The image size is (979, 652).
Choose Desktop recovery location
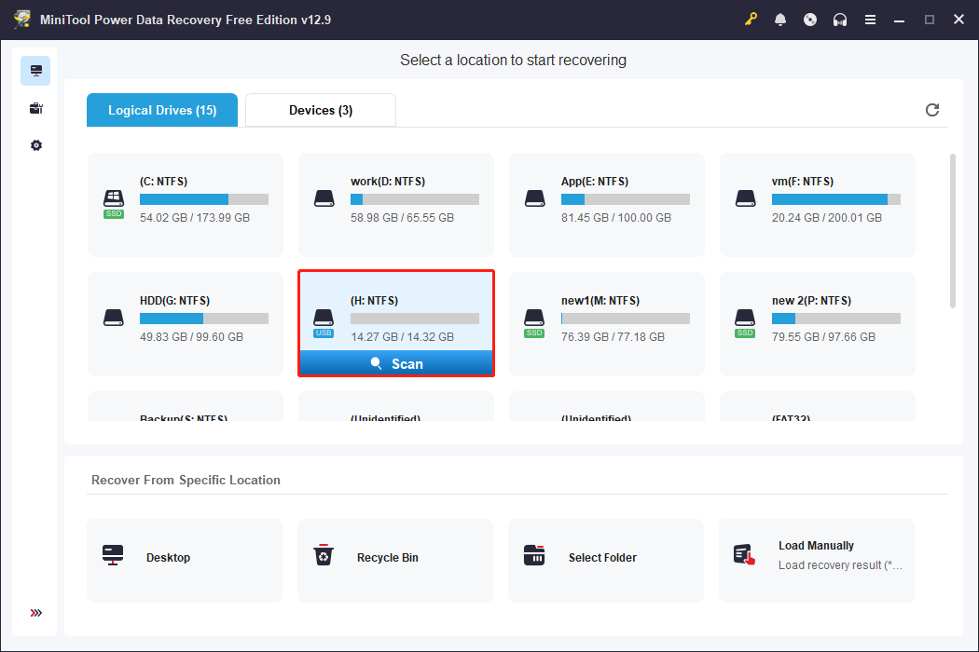coord(185,561)
